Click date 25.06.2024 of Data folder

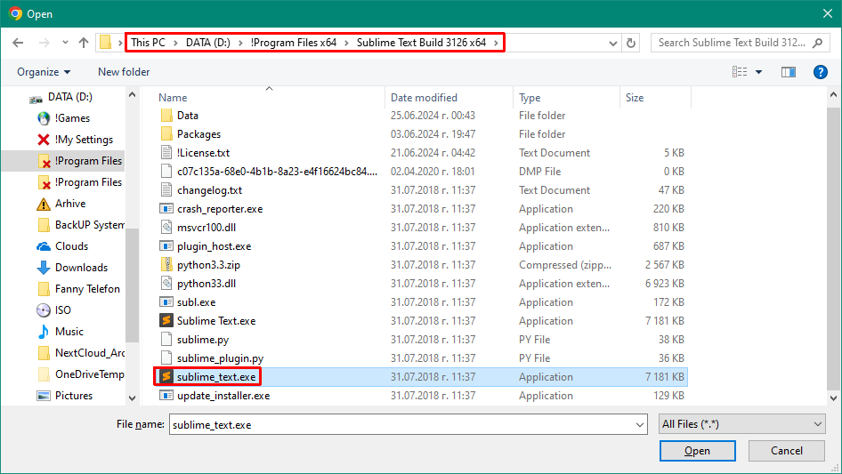(x=433, y=116)
